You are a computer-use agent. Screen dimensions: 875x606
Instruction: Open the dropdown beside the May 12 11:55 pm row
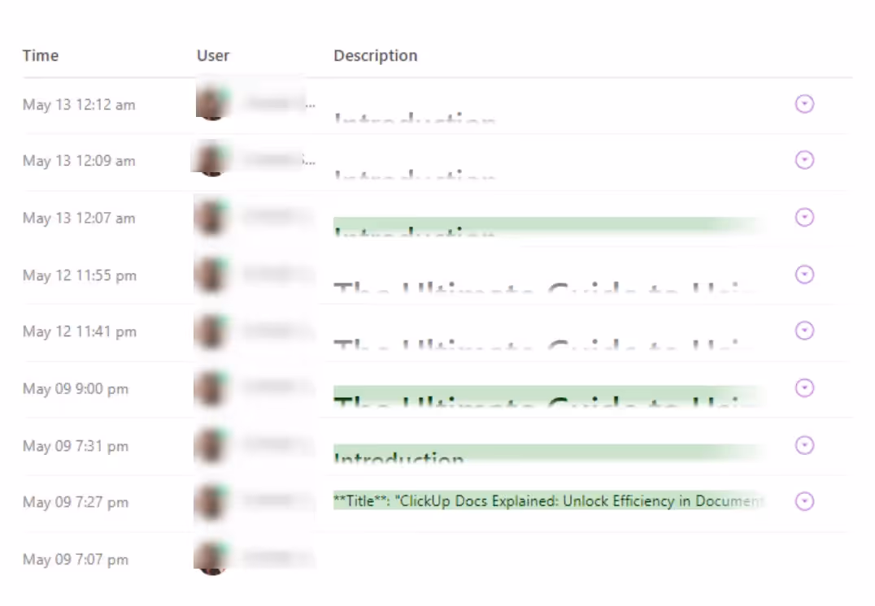[x=803, y=275]
